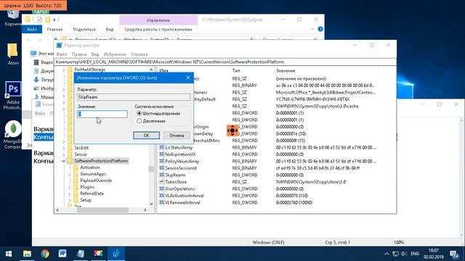
Task: Switch to the Поделиться tab in Explorer
Action: click(84, 29)
